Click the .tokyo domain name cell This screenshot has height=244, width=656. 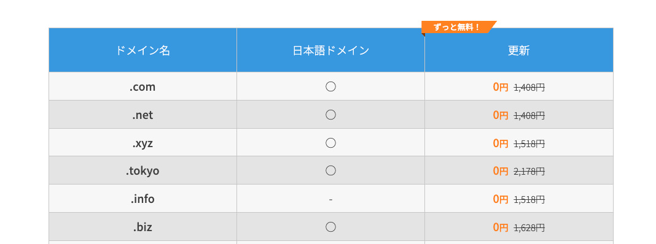pos(143,170)
